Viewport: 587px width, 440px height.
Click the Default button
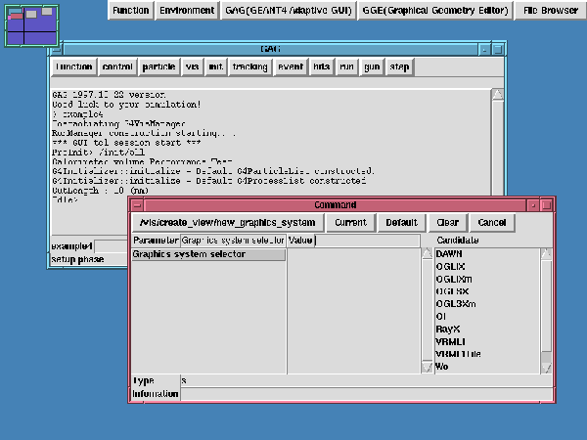[402, 223]
